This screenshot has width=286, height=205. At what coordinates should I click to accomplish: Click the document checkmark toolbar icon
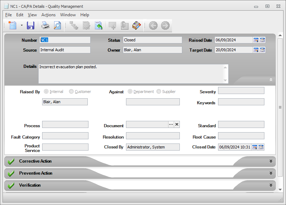(86, 25)
